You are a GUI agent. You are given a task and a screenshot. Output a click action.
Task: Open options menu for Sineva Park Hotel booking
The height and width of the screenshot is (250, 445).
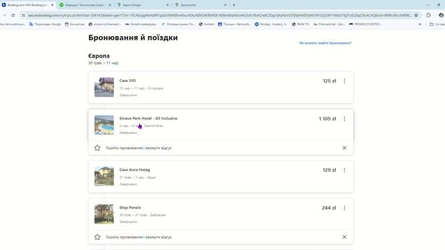click(x=344, y=119)
